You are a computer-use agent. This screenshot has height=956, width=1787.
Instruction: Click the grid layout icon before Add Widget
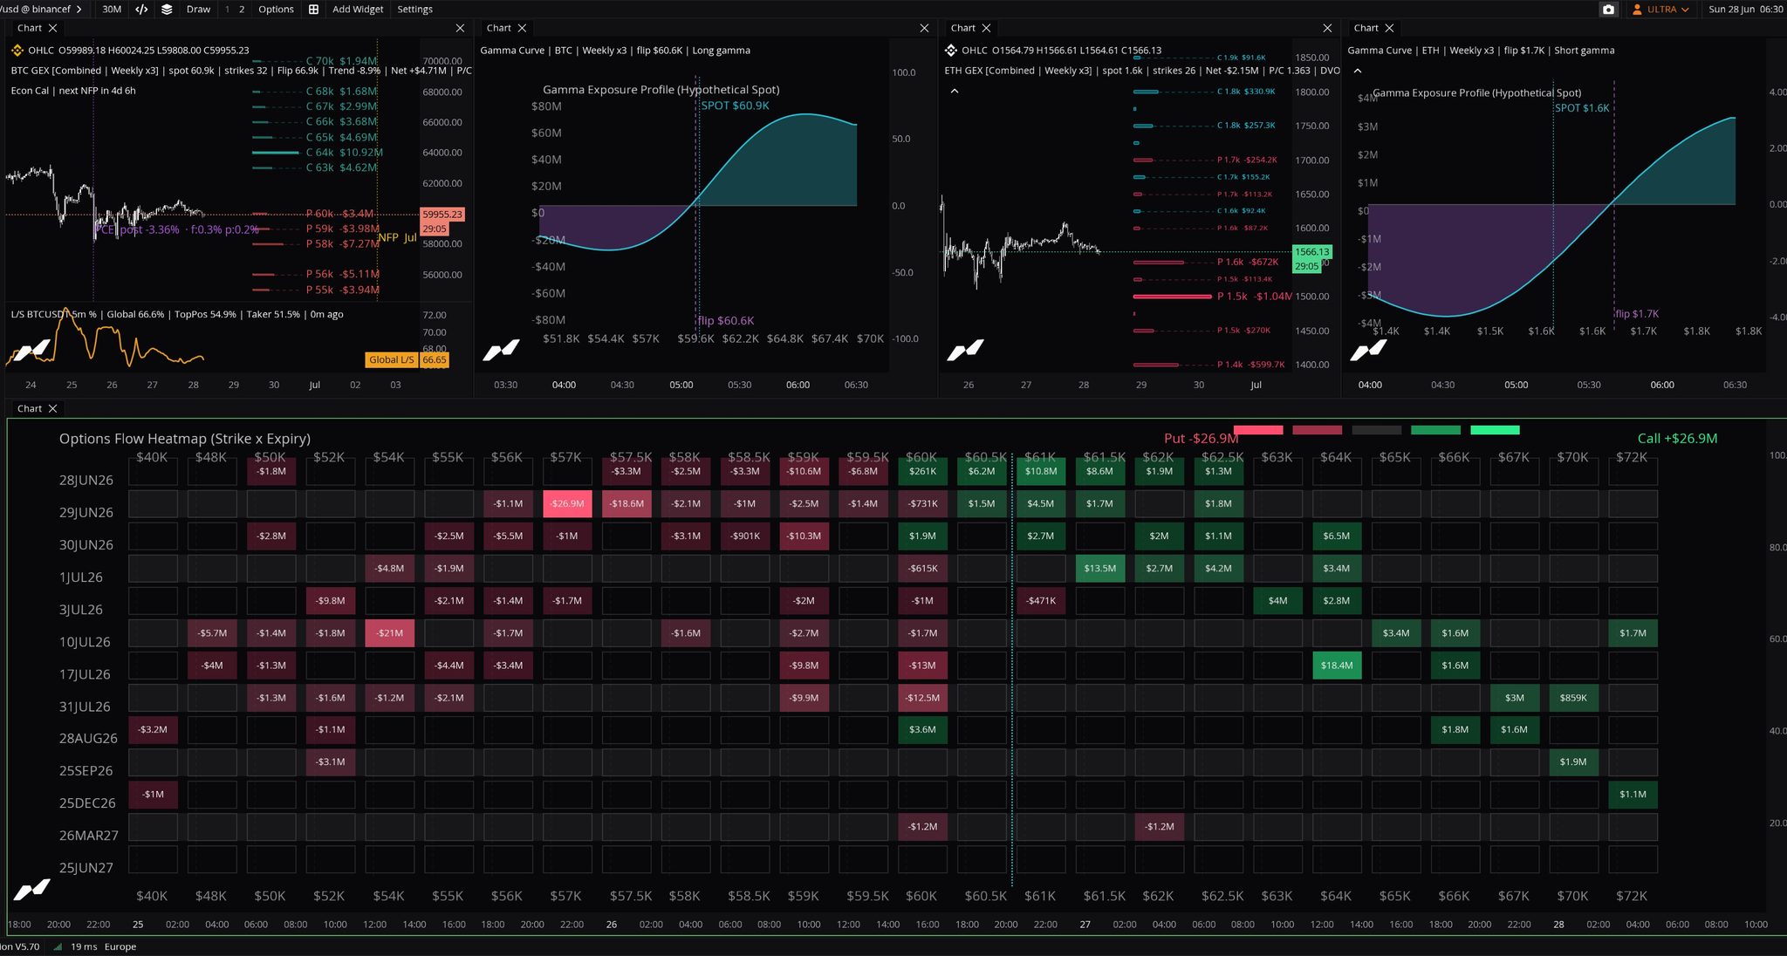click(x=313, y=9)
